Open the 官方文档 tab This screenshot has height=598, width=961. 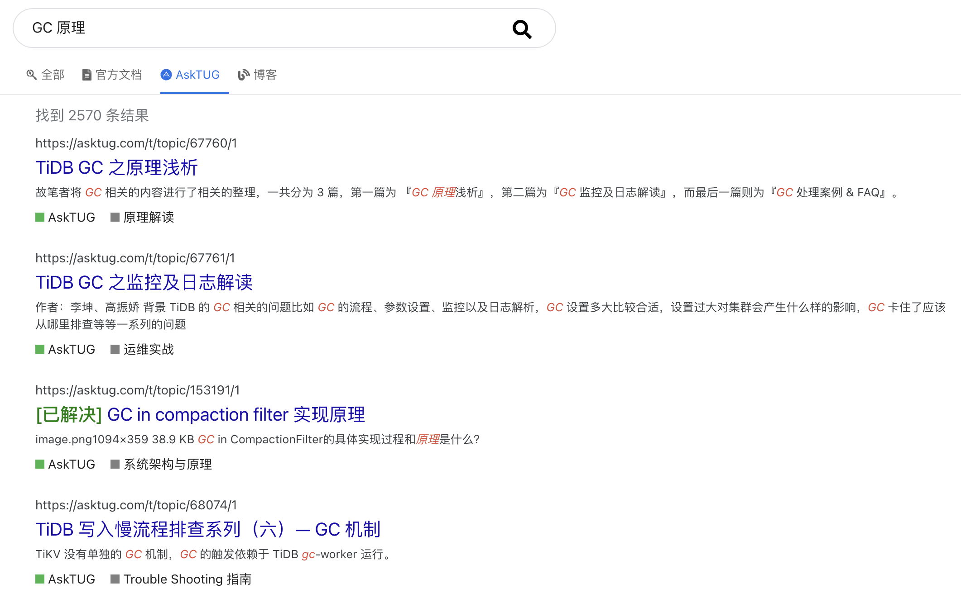coord(119,75)
